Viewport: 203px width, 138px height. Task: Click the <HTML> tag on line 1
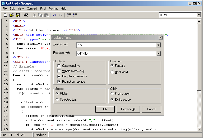pyautogui.click(x=19, y=21)
